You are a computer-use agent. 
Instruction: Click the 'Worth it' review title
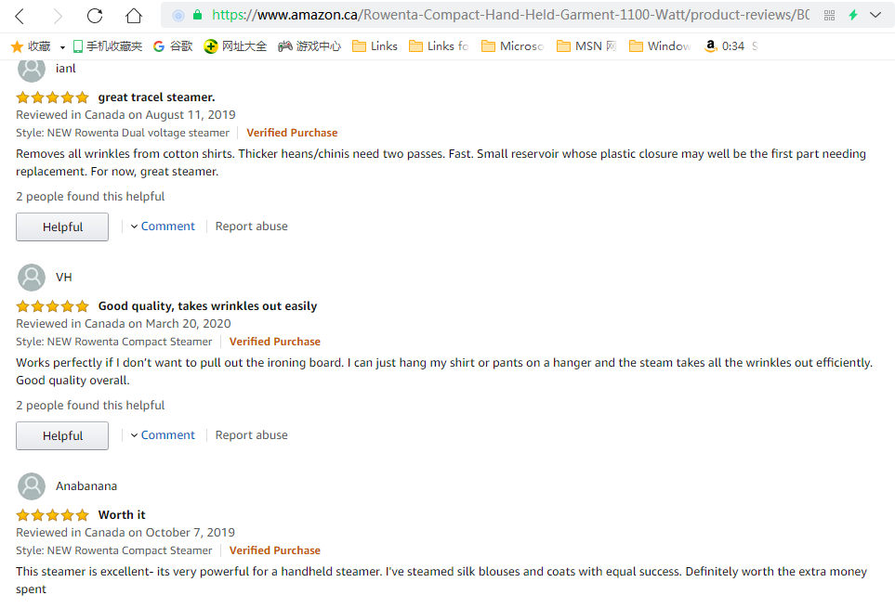coord(122,515)
